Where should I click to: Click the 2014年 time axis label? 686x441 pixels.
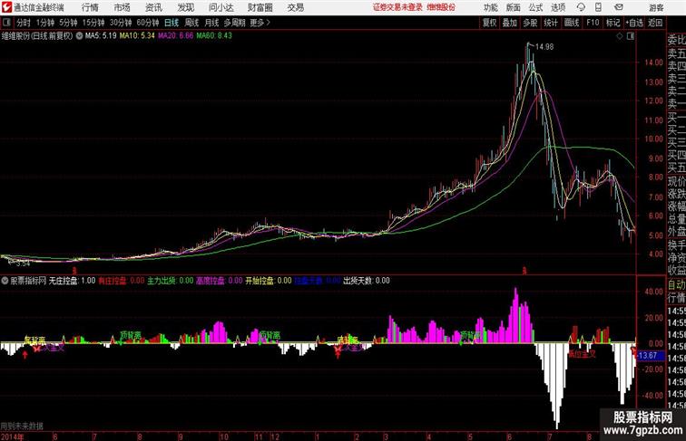coord(13,436)
